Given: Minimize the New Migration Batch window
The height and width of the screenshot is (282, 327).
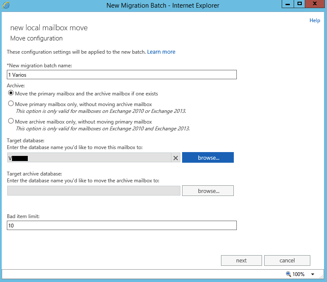Looking at the screenshot, I should [x=289, y=4].
